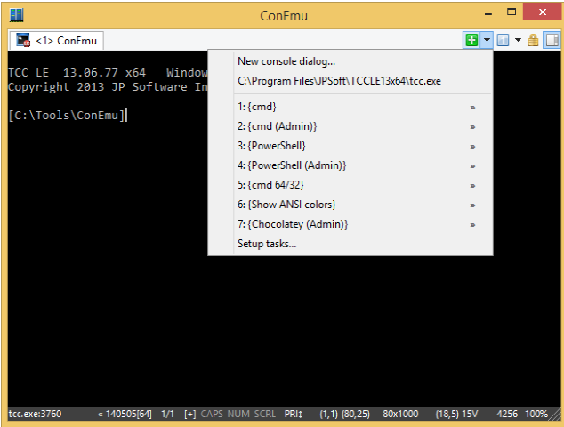This screenshot has width=564, height=427.
Task: Click the alternative console toolbar icon
Action: [x=503, y=40]
